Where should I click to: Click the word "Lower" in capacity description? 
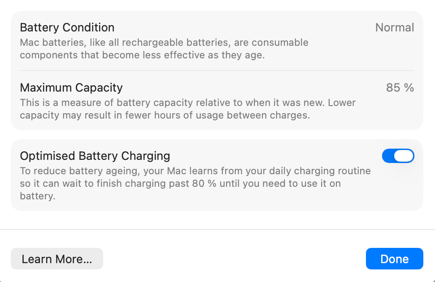[x=342, y=102]
